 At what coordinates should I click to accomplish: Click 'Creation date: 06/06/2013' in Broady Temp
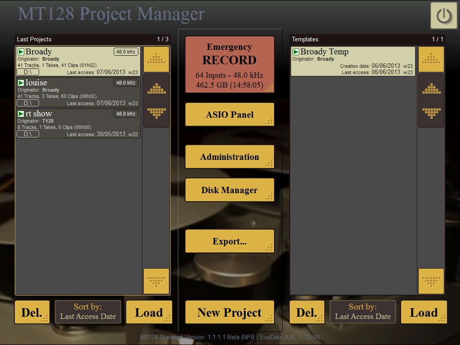[x=370, y=66]
